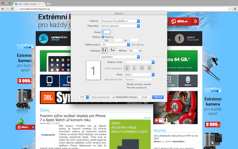Screen dimensions: 238x149
Task: Click the small alza.cz badge on left
Action: coord(25,127)
